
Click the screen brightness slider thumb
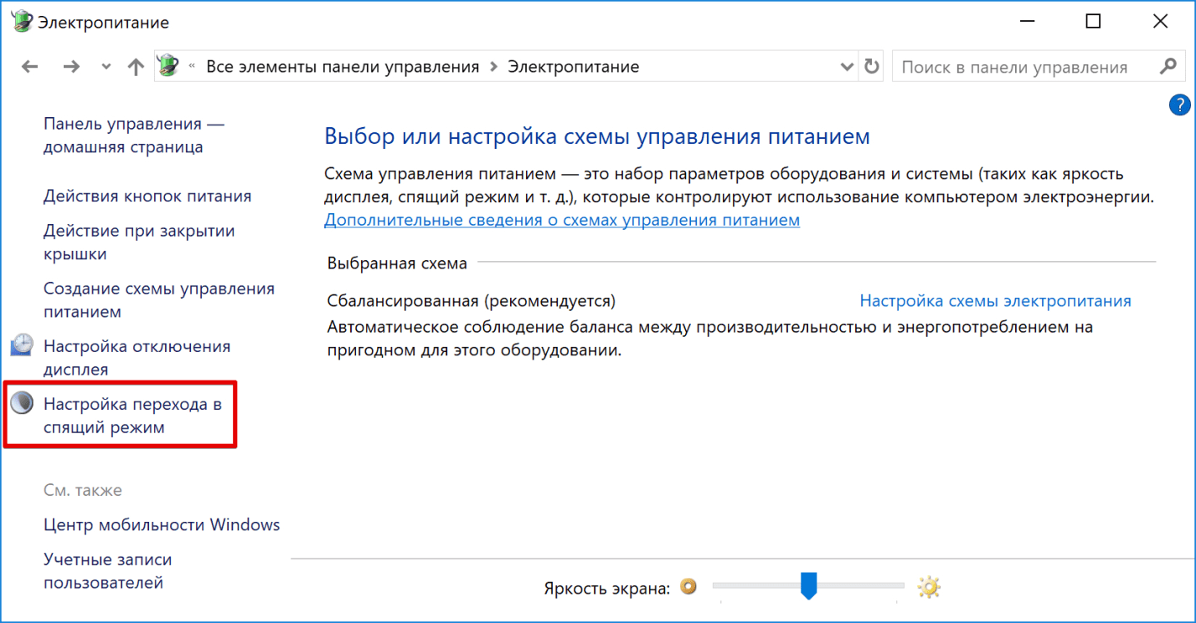click(x=808, y=585)
